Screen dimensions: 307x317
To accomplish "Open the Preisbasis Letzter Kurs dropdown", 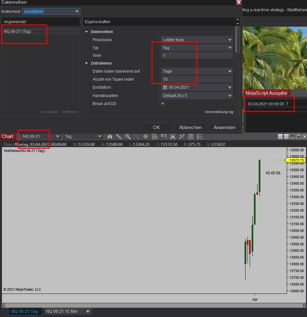I will [x=197, y=40].
